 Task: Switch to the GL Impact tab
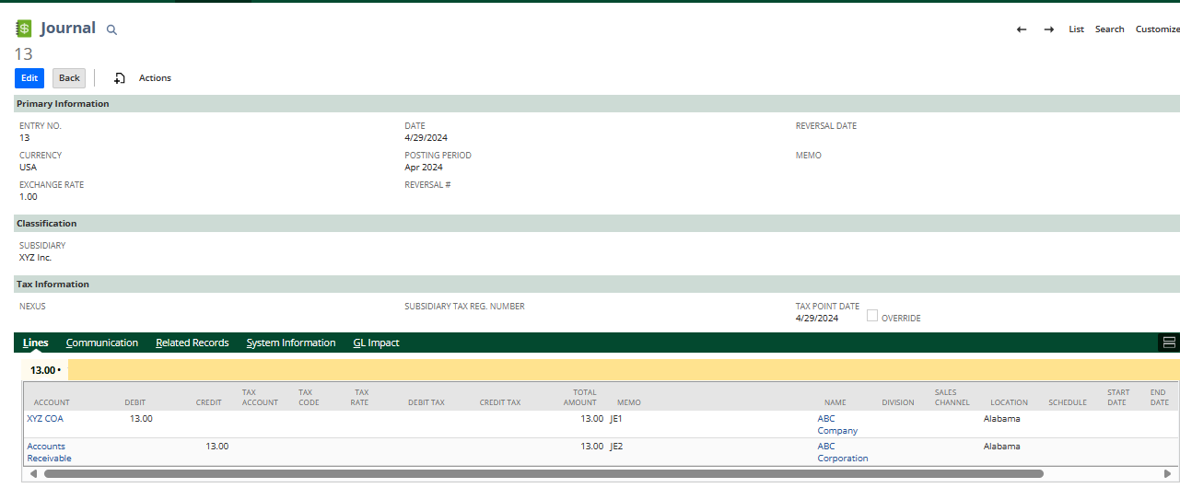(376, 343)
